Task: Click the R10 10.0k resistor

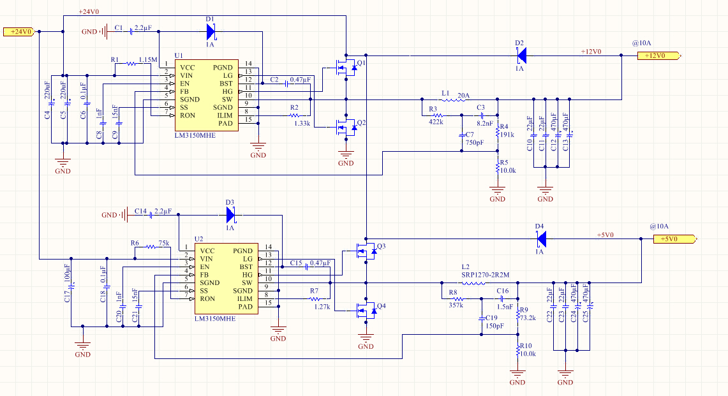Action: pos(517,353)
